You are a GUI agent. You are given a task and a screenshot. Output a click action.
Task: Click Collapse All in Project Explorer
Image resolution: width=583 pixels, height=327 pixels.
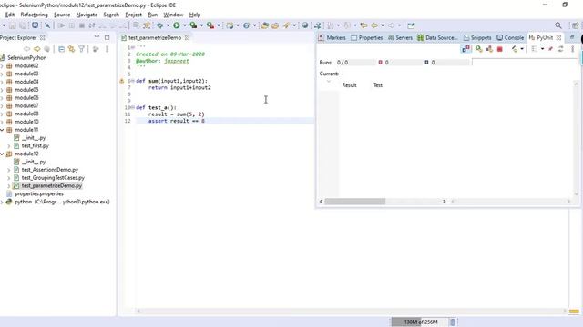(x=61, y=49)
